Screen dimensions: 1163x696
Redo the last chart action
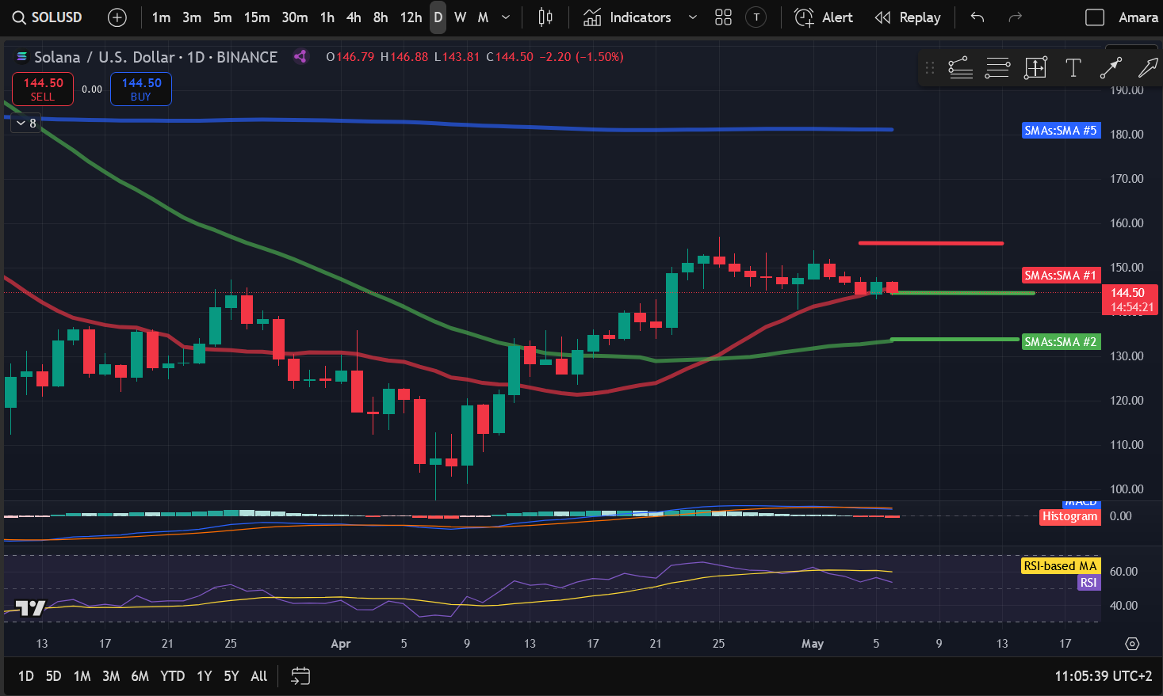(1015, 17)
